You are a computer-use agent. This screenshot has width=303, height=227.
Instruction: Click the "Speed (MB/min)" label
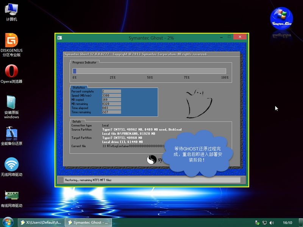[x=81, y=96]
